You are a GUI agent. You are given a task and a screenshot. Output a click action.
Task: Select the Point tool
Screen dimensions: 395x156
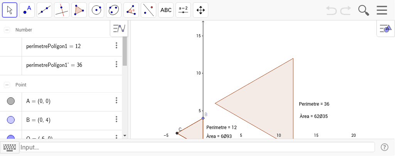click(x=27, y=10)
